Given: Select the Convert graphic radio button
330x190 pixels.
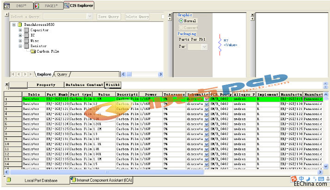Looking at the screenshot, I should 181,27.
